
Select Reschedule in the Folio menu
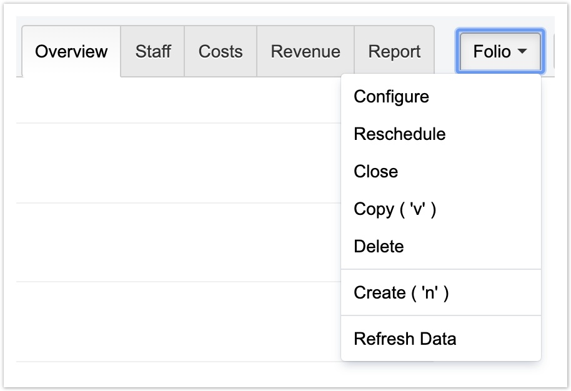400,134
